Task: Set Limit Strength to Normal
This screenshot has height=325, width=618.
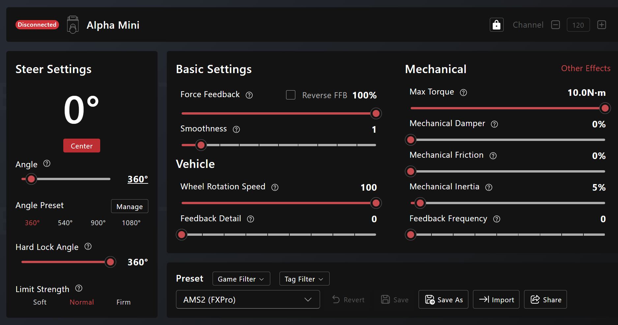Action: [x=82, y=302]
